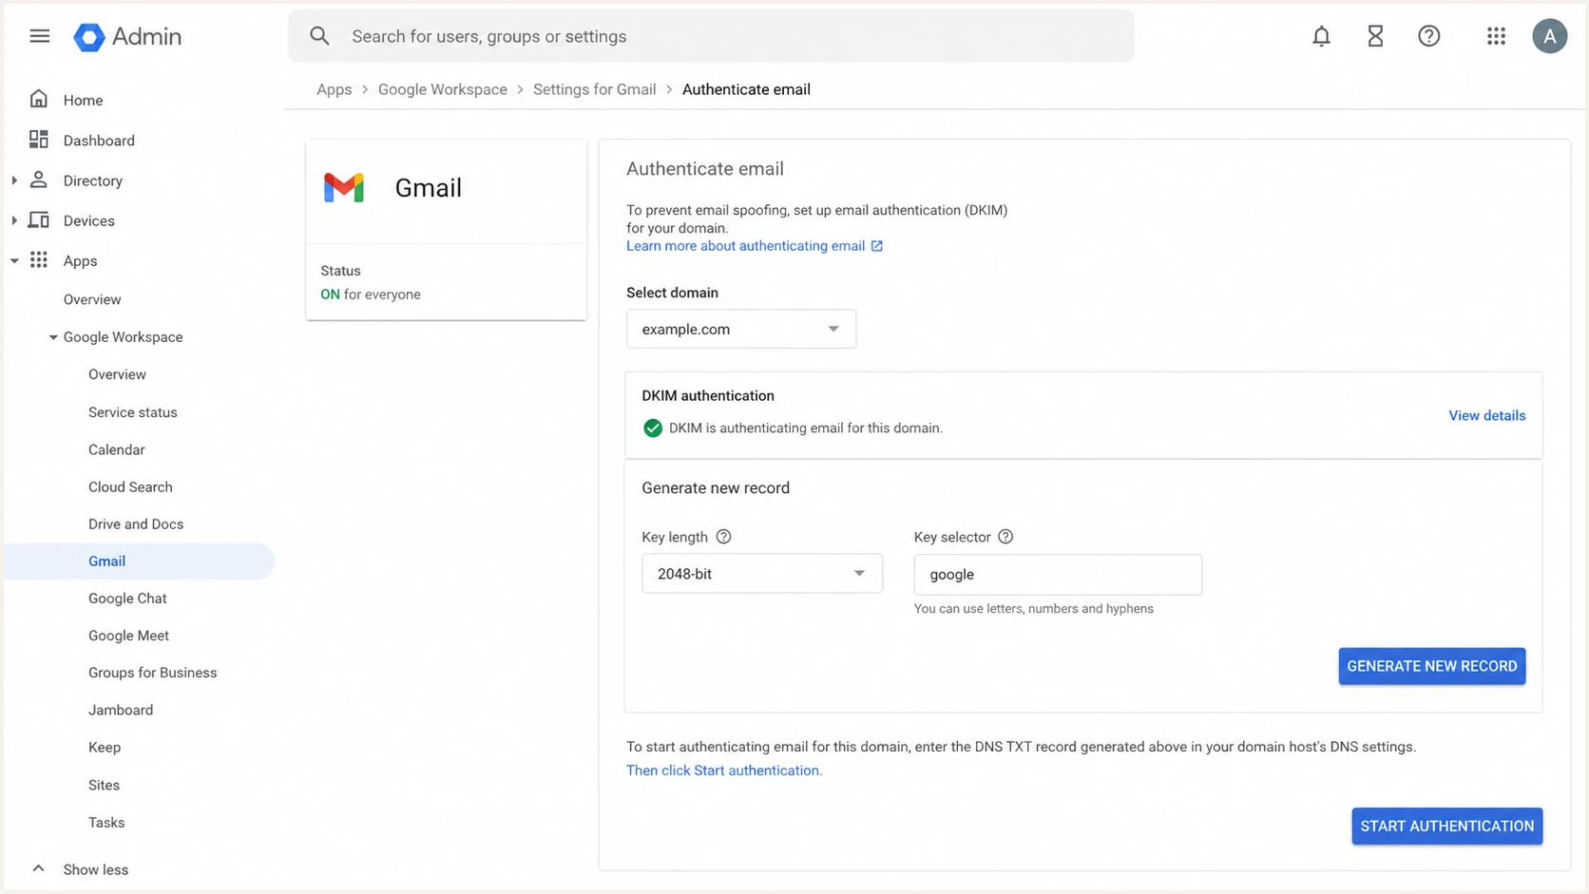The width and height of the screenshot is (1589, 894).
Task: Go to Google Workspace breadcrumb
Action: [443, 89]
